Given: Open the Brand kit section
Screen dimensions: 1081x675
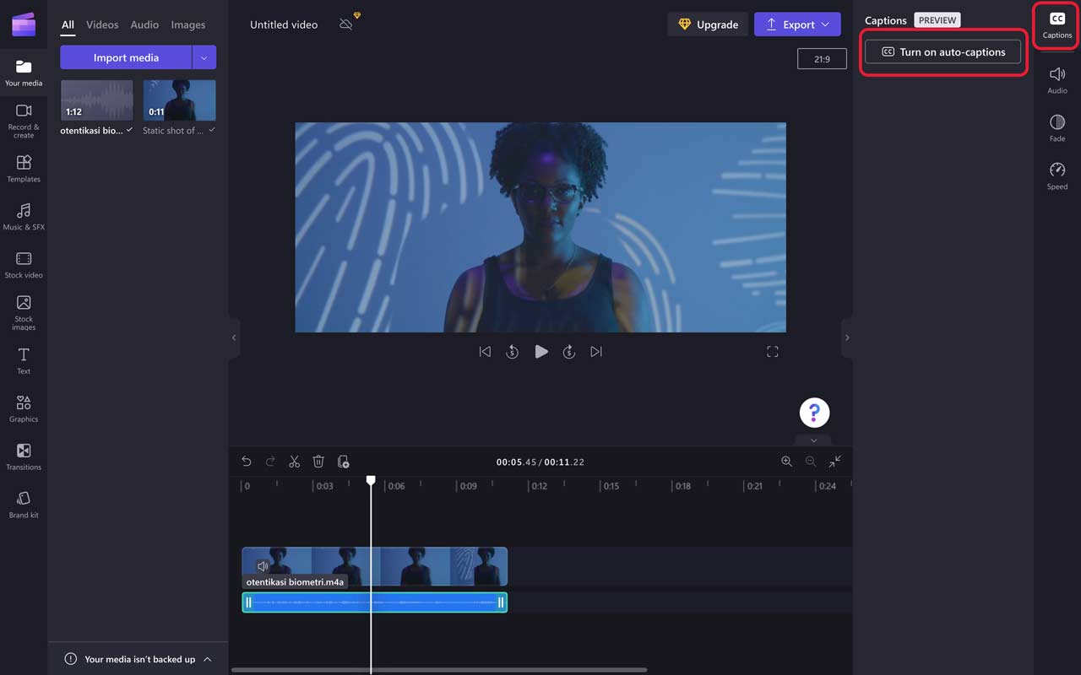Looking at the screenshot, I should click(x=24, y=505).
